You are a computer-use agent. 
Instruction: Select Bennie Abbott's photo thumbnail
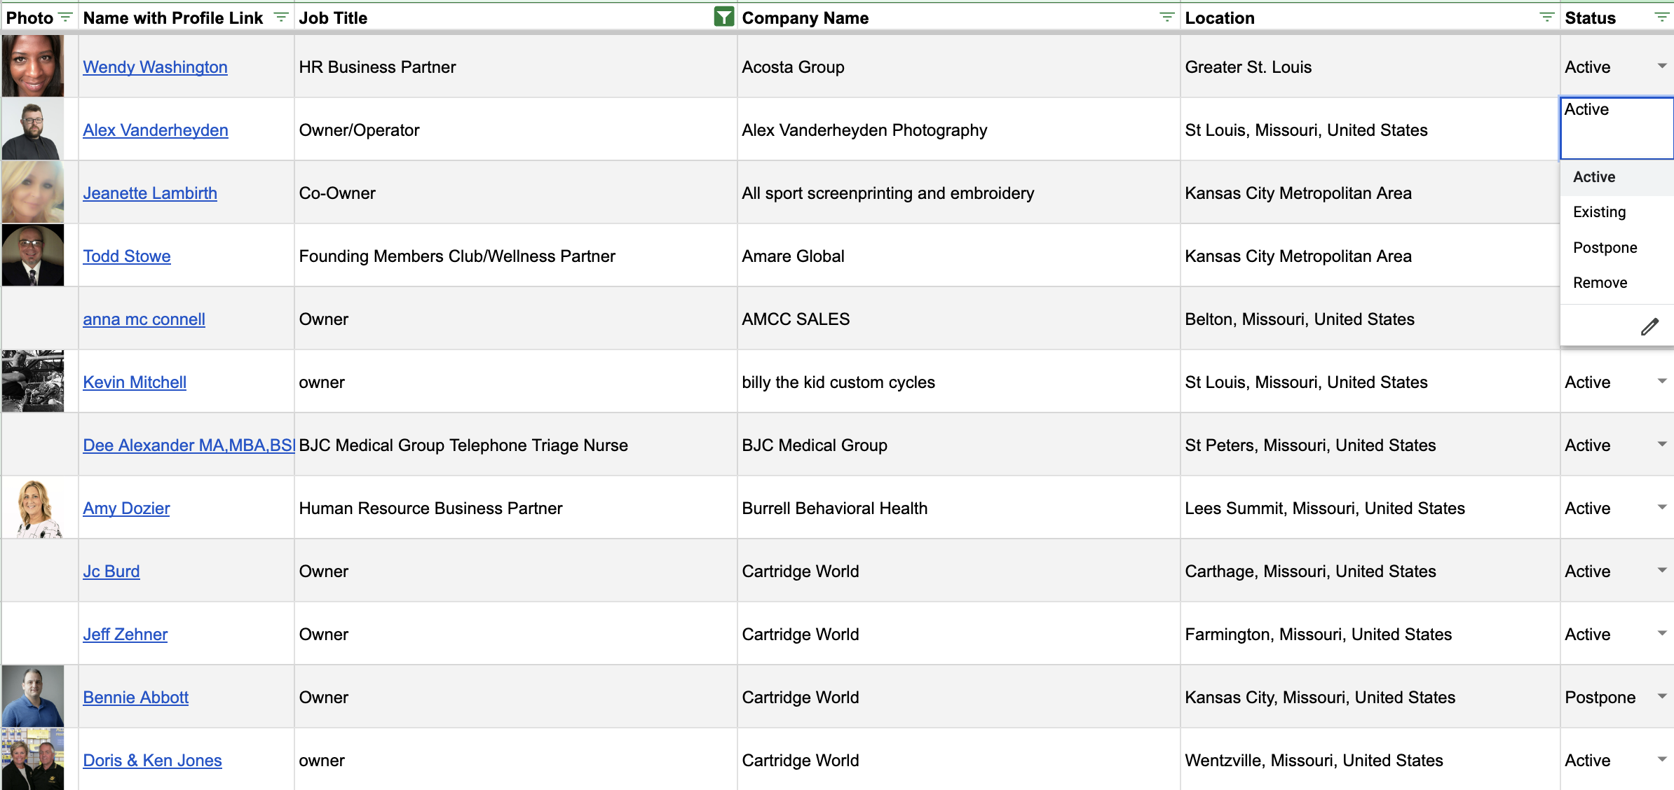point(33,696)
